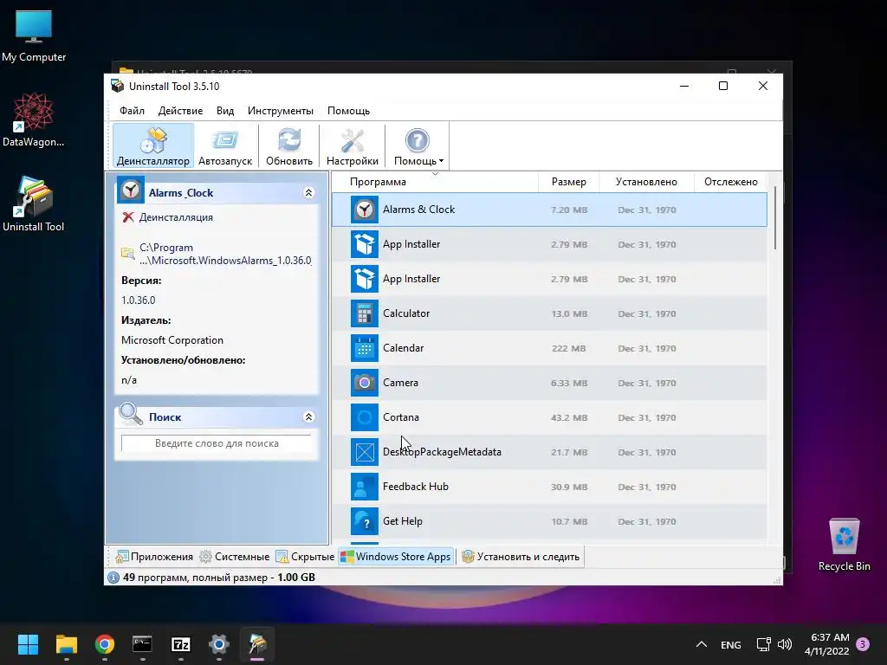Select the first App Installer icon
The image size is (887, 665).
(x=365, y=244)
